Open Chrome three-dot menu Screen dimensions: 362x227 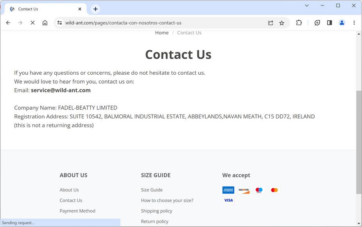coord(354,23)
